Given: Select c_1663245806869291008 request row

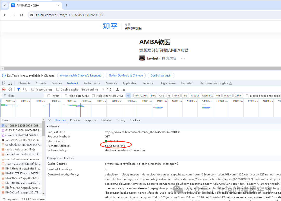Looking at the screenshot, I should coord(21,126).
